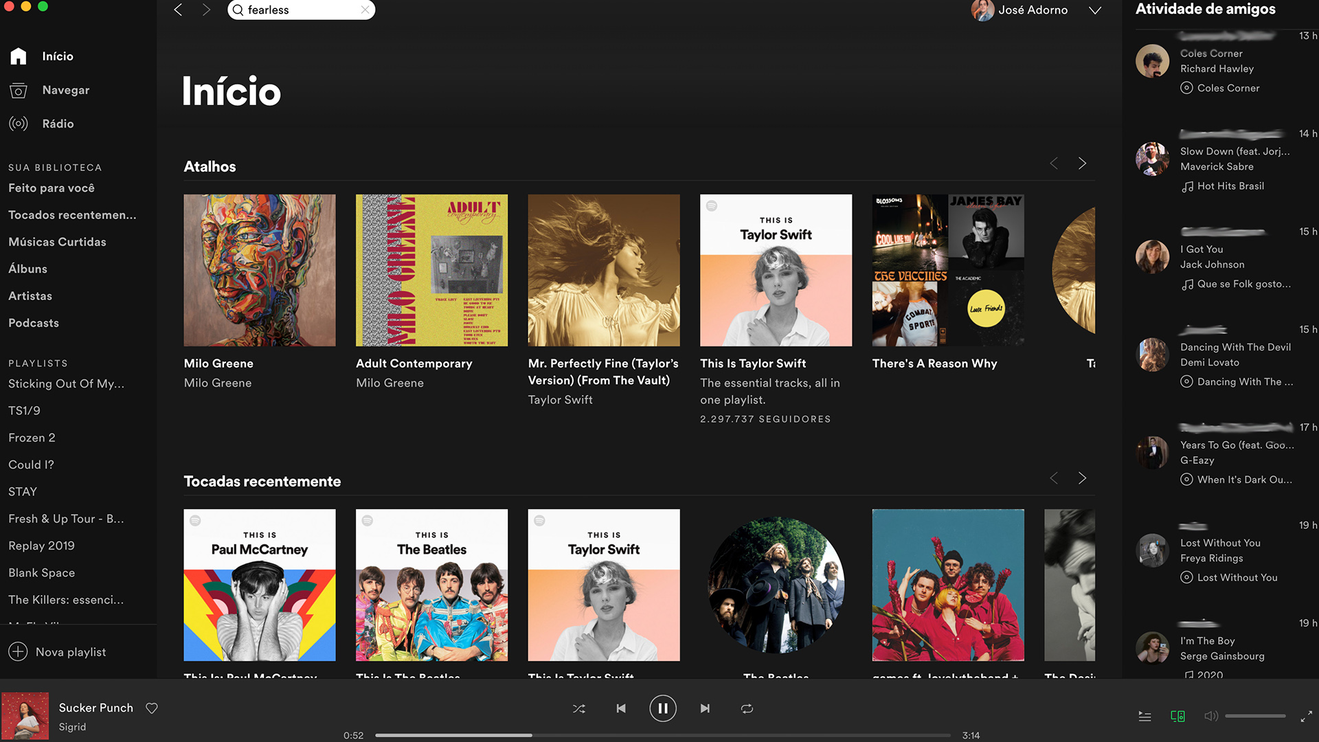Viewport: 1319px width, 742px height.
Task: Click the Hot Hits Brasil playlist icon
Action: click(1186, 186)
